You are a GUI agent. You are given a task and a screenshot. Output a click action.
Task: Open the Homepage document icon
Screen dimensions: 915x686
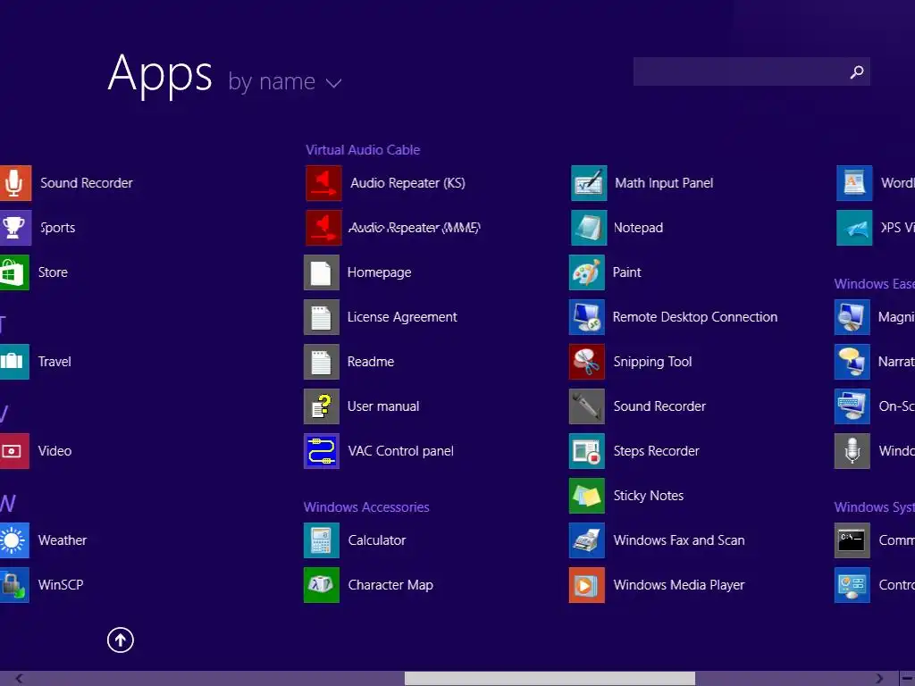[x=322, y=272]
